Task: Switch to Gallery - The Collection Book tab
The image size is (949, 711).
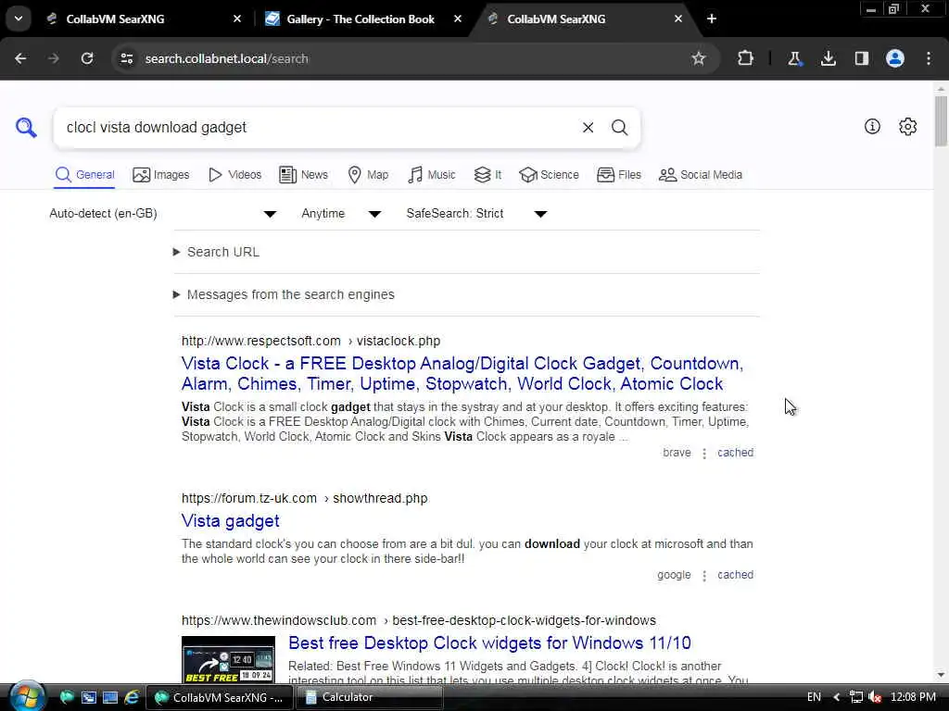Action: coord(361,19)
